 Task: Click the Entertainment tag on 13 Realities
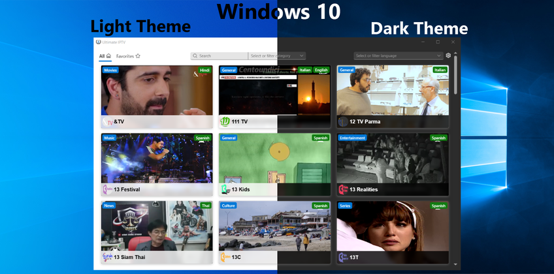[352, 138]
